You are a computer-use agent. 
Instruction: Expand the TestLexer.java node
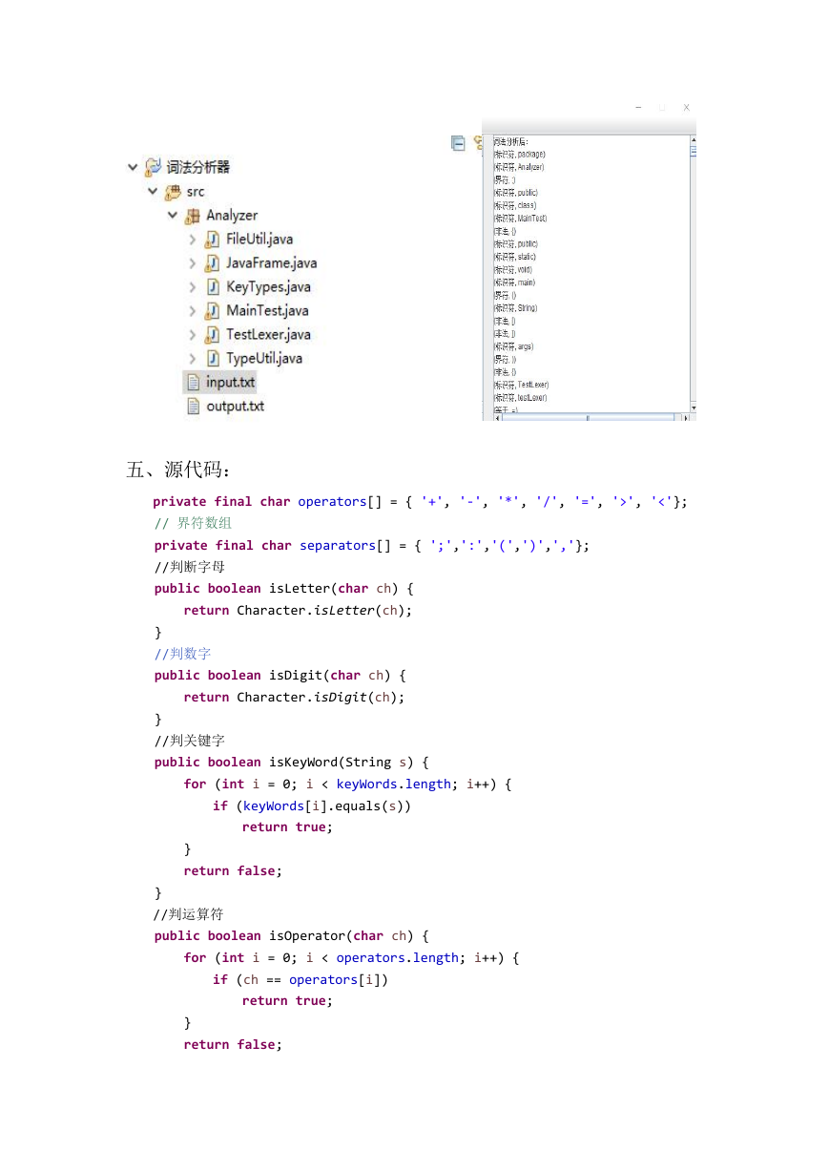[x=192, y=335]
